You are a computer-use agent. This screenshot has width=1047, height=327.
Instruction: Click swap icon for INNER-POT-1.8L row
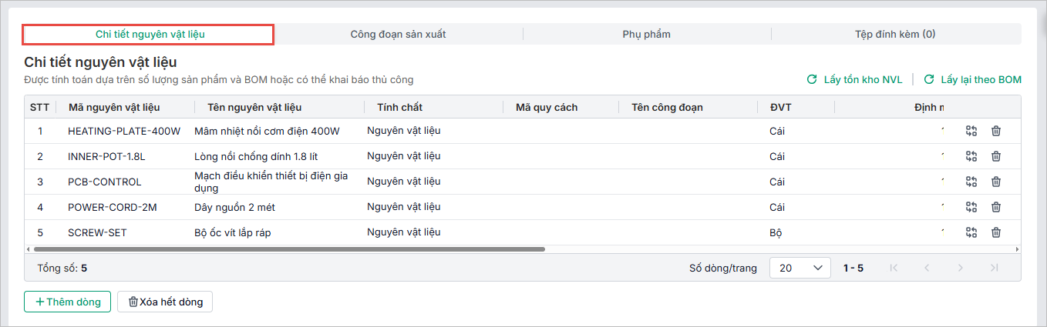tap(971, 156)
